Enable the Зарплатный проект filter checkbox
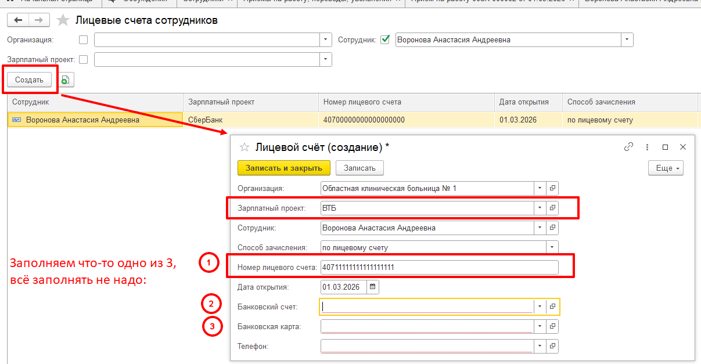Viewport: 701px width, 364px height. pyautogui.click(x=84, y=59)
